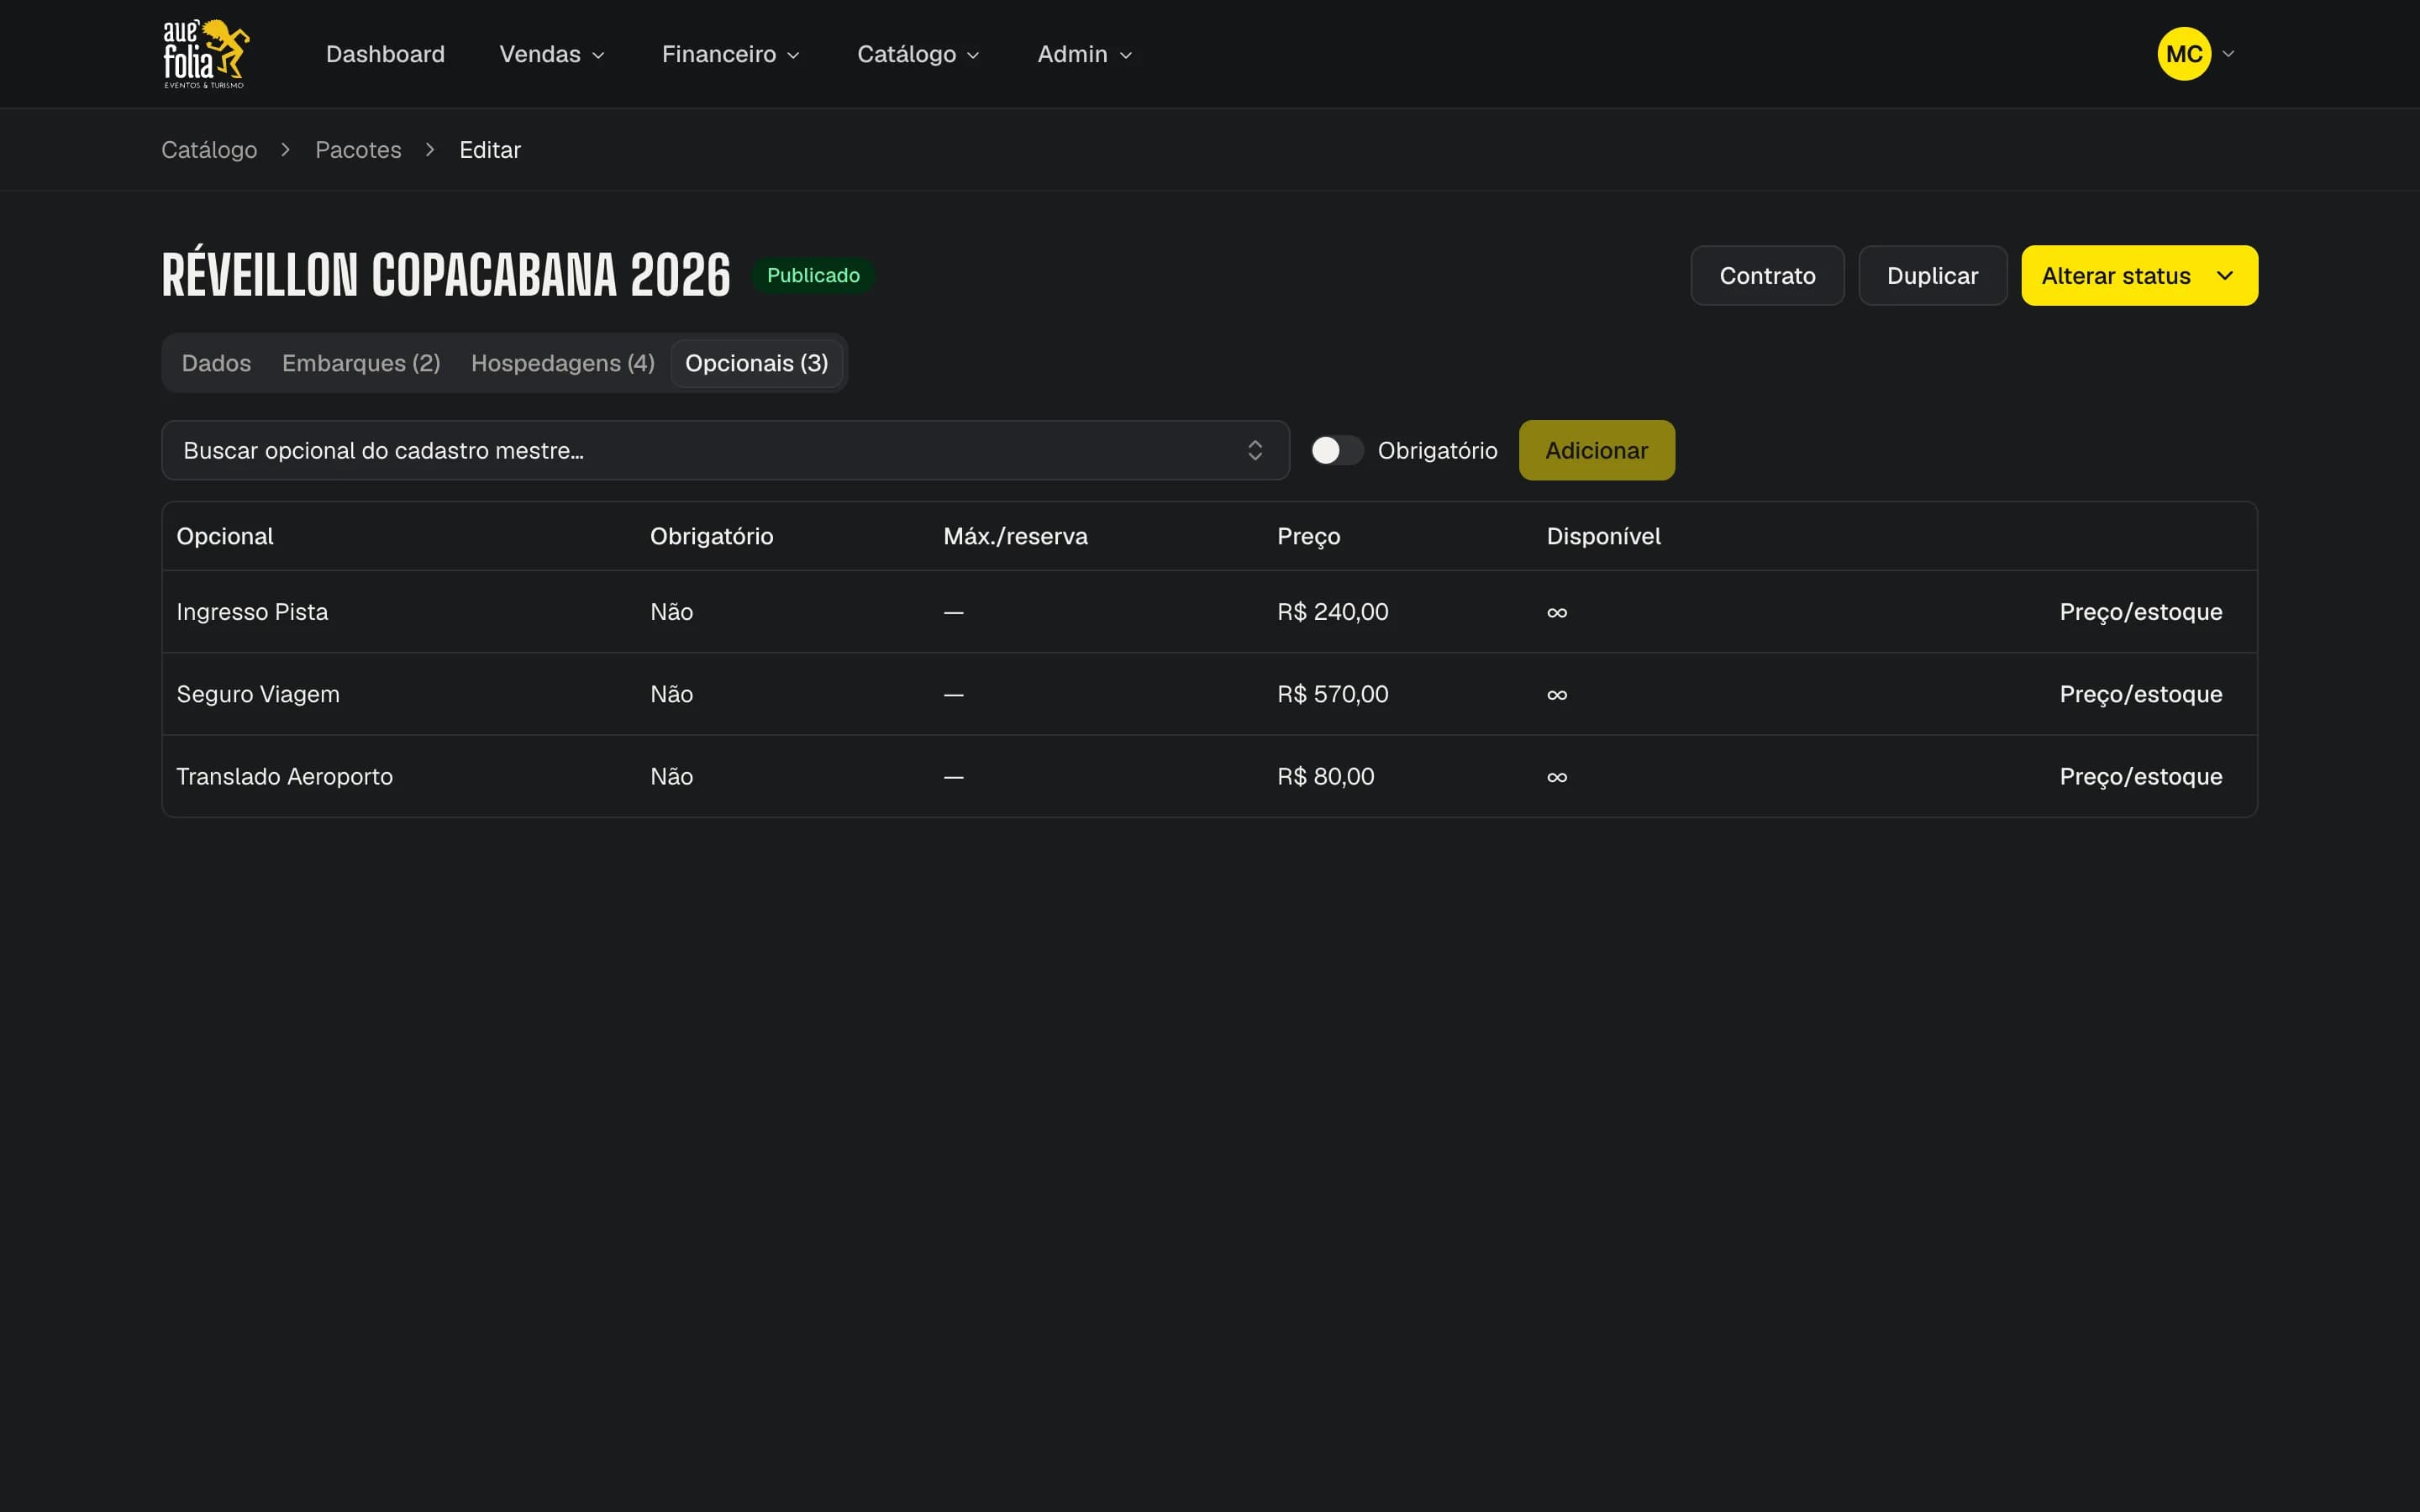
Task: Expand the Financeiro menu
Action: [731, 54]
